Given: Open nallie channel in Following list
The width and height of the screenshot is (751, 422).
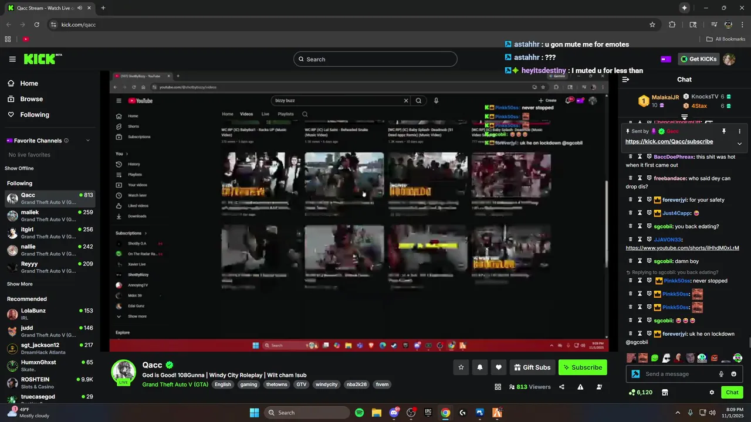Looking at the screenshot, I should (49, 250).
